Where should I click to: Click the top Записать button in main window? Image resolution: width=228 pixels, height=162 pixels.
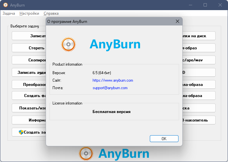click(x=29, y=36)
